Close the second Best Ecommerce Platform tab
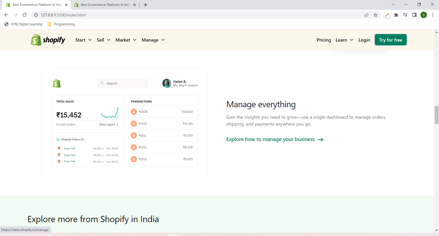 pyautogui.click(x=134, y=5)
